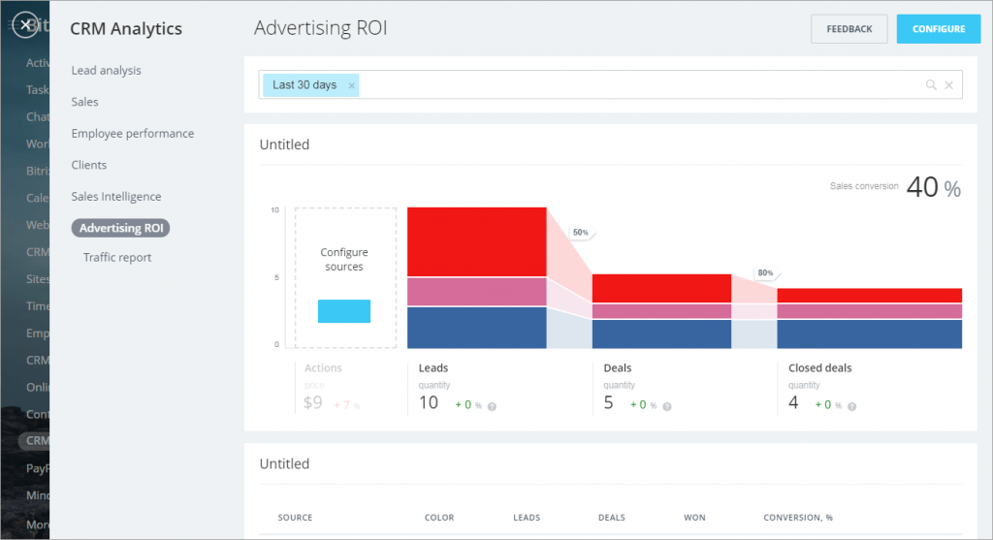Screen dimensions: 993x540
Task: Open help icon next to Deals quantity
Action: (667, 406)
